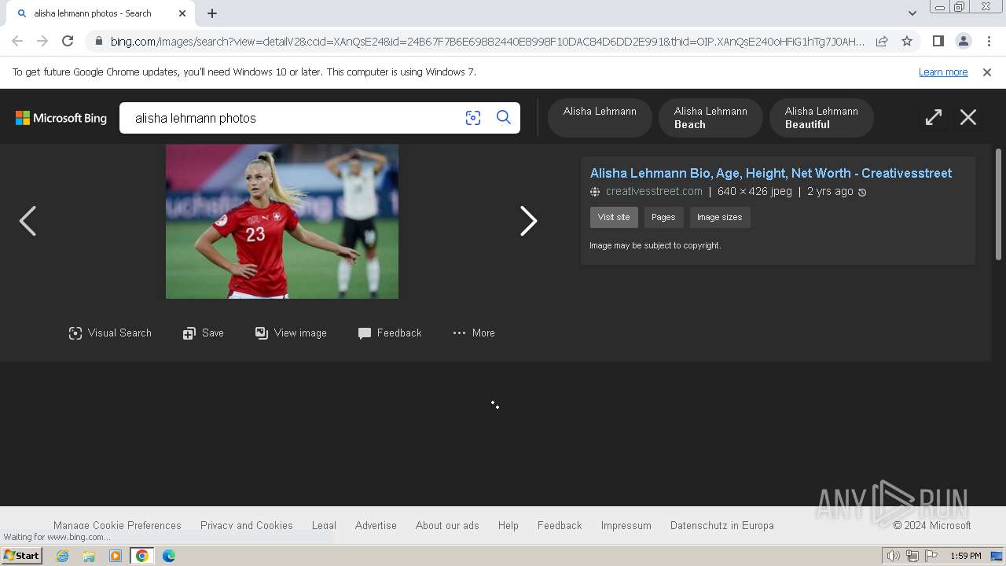Open the footer Feedback link

[x=560, y=525]
